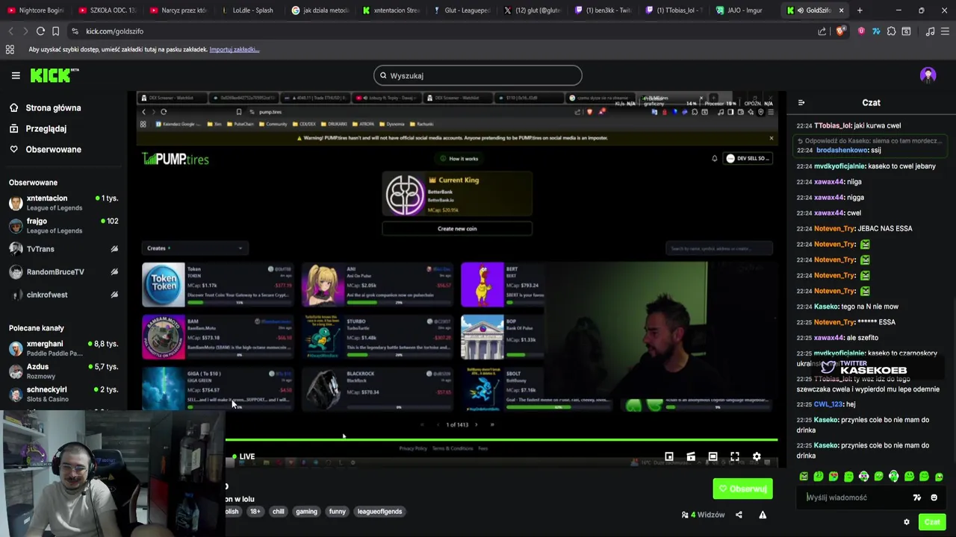Reload the page
The height and width of the screenshot is (537, 956).
coord(40,31)
